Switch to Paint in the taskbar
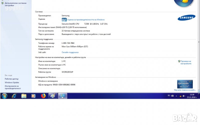Screen dimensions: 200x125 (53, 96)
